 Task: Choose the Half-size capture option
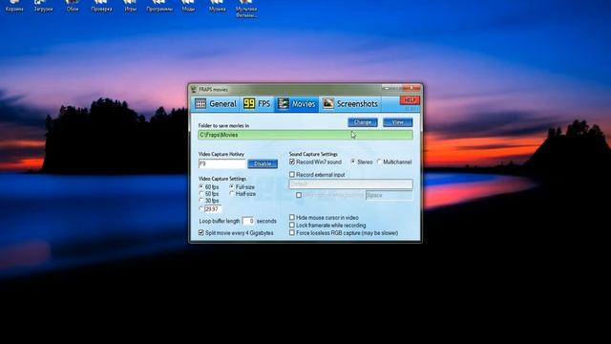pos(231,194)
